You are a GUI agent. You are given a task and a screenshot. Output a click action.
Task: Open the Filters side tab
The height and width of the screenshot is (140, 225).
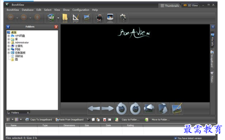click(x=212, y=77)
